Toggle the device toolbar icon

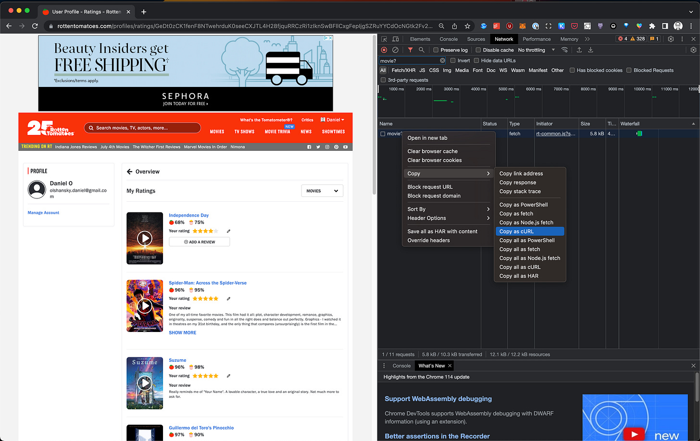click(x=395, y=39)
